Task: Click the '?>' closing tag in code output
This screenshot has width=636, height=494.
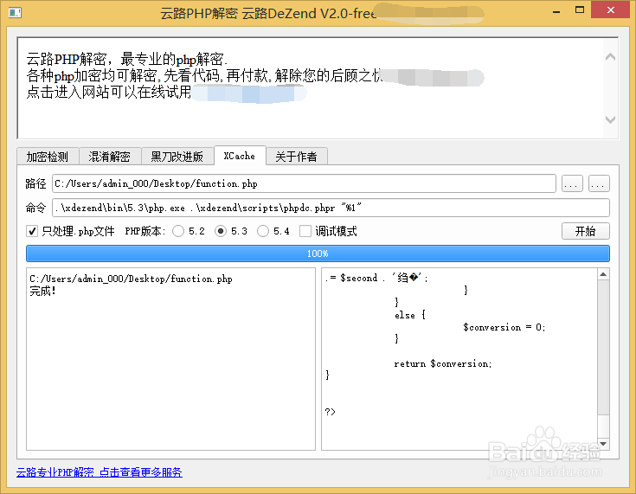Action: point(331,412)
